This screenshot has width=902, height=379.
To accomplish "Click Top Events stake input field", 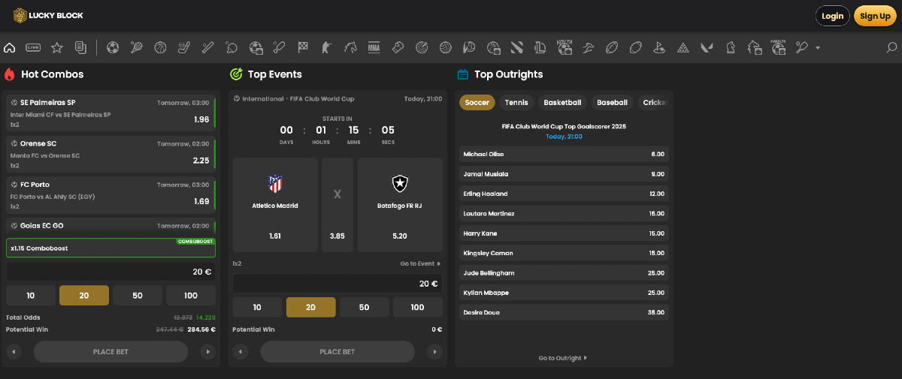I will tap(337, 284).
